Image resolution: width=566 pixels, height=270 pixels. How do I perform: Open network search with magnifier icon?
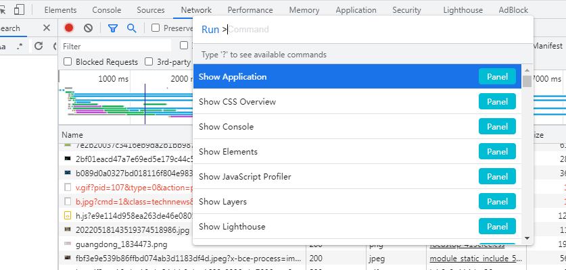click(131, 28)
